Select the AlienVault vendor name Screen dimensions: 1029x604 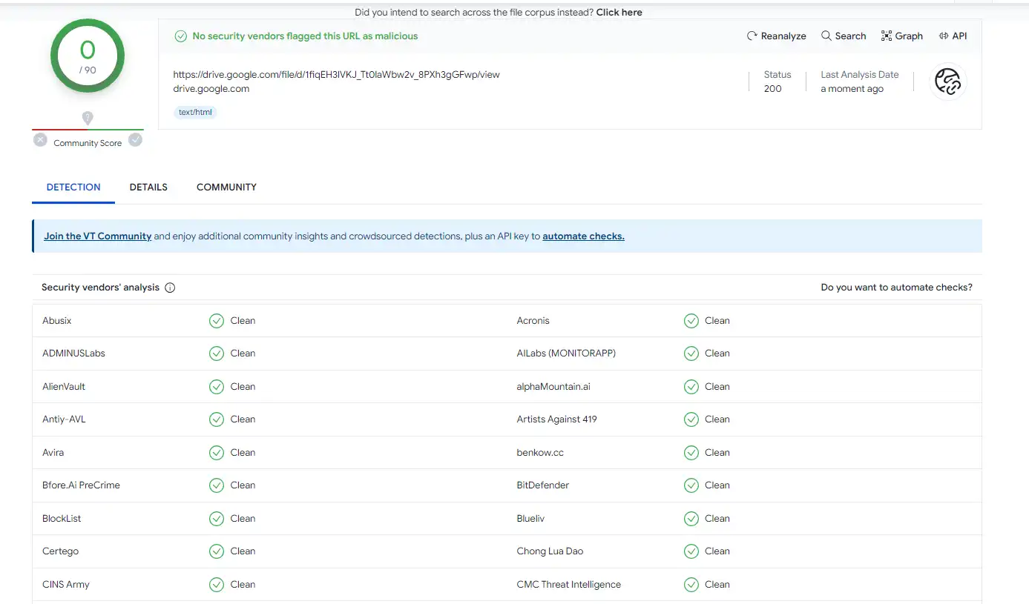[x=64, y=387]
